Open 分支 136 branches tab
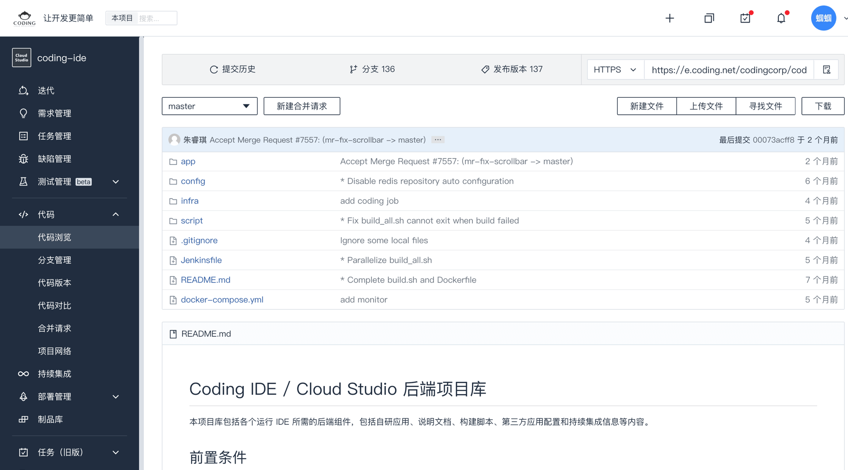Viewport: 848px width, 470px height. 372,69
